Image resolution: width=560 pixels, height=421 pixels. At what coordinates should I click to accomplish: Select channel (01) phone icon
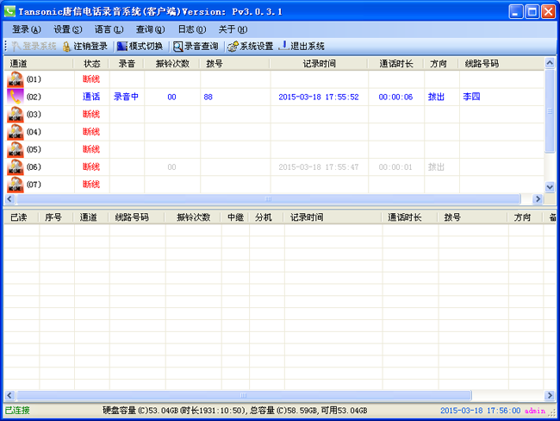[x=16, y=79]
